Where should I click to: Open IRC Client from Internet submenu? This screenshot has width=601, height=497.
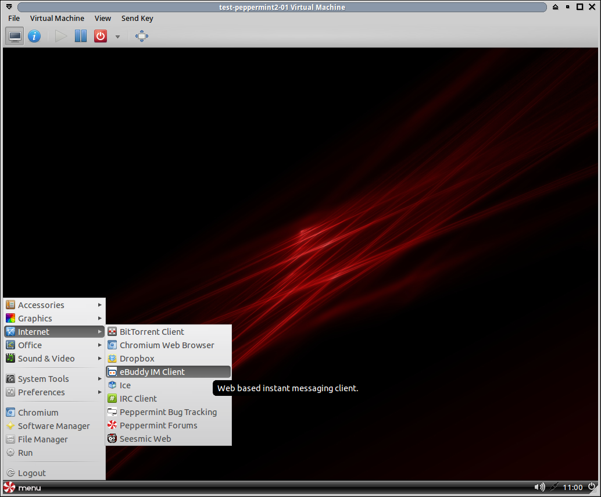[169, 399]
